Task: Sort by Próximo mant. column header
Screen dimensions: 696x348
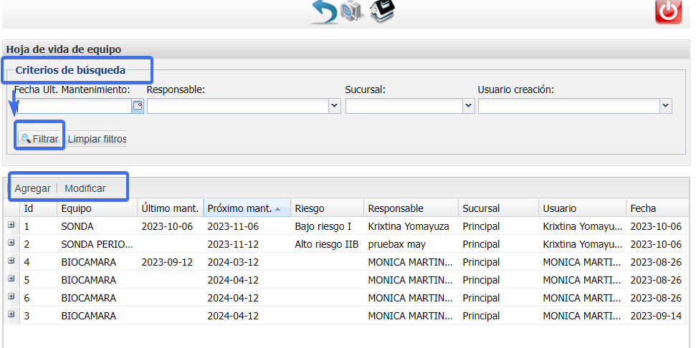Action: pyautogui.click(x=239, y=208)
